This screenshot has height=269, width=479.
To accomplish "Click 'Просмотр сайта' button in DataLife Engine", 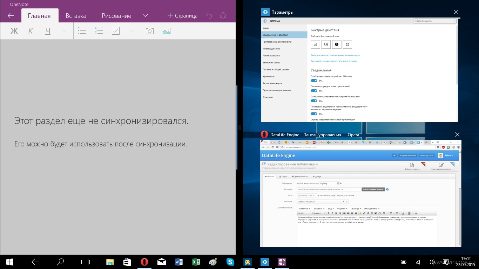I will coord(427,155).
